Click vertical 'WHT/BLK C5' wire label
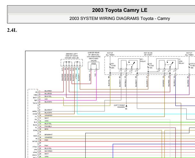Viewport: 195px width, 158px height. [x=125, y=81]
